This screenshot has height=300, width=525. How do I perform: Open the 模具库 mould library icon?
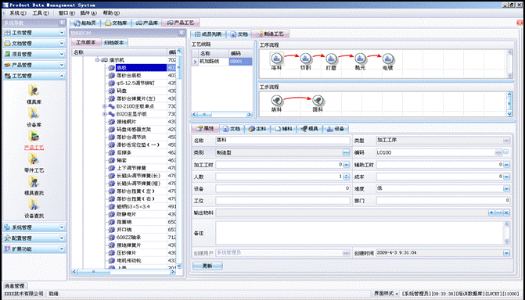tap(34, 91)
